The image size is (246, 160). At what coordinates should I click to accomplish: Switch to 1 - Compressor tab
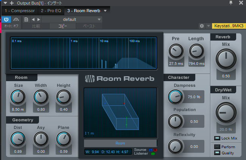pos(20,11)
